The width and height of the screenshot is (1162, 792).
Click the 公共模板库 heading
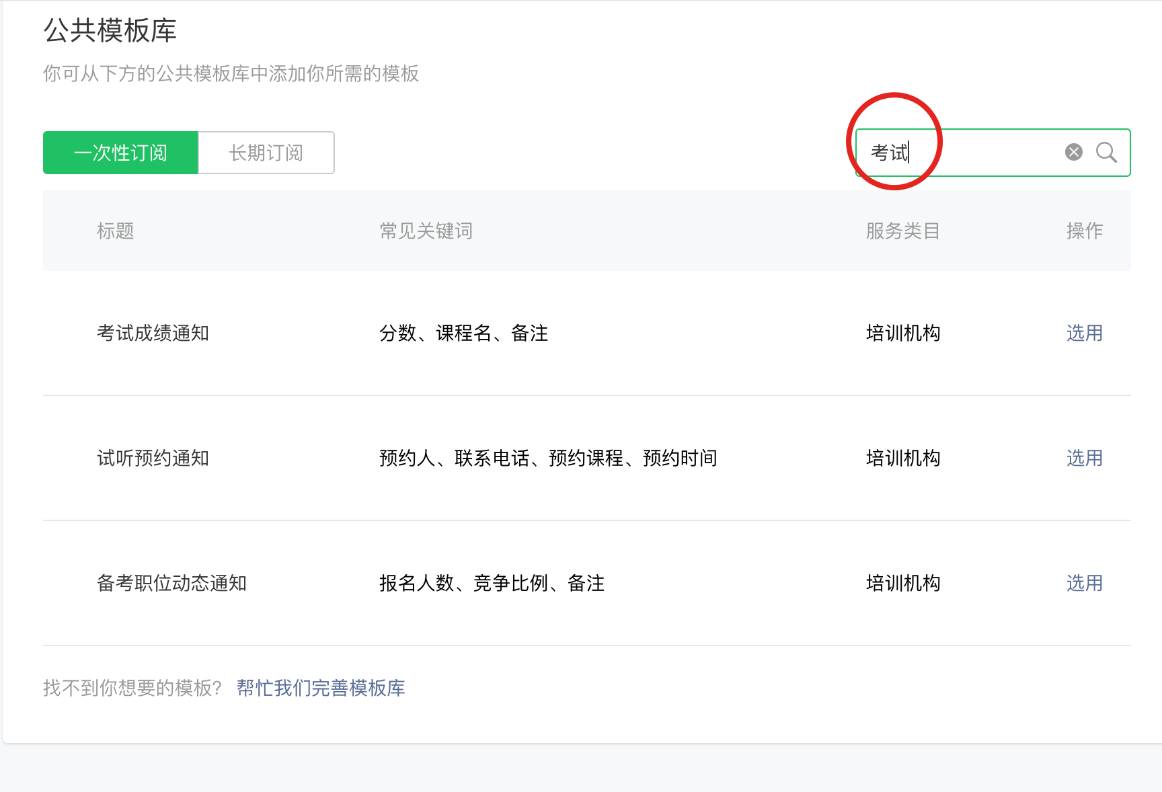click(110, 30)
